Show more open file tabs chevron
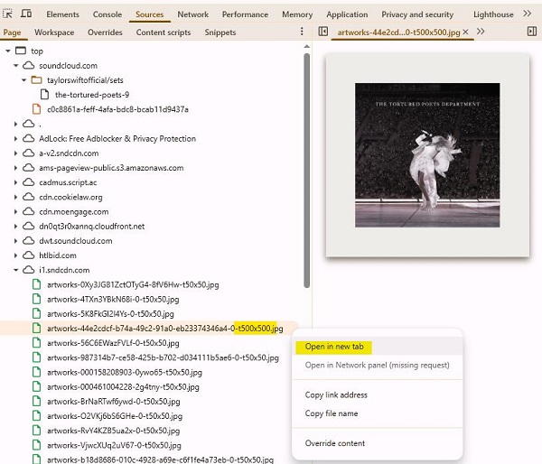 click(x=481, y=32)
